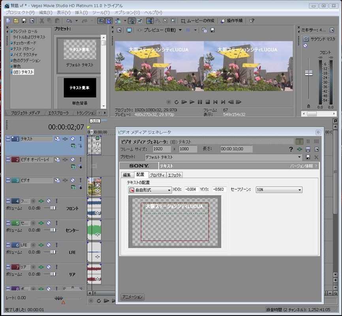
Task: Switch to the プロパティ tab
Action: (157, 175)
